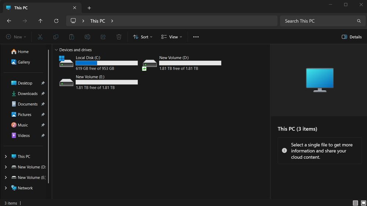
Task: Click the Copy icon in toolbar
Action: click(56, 37)
